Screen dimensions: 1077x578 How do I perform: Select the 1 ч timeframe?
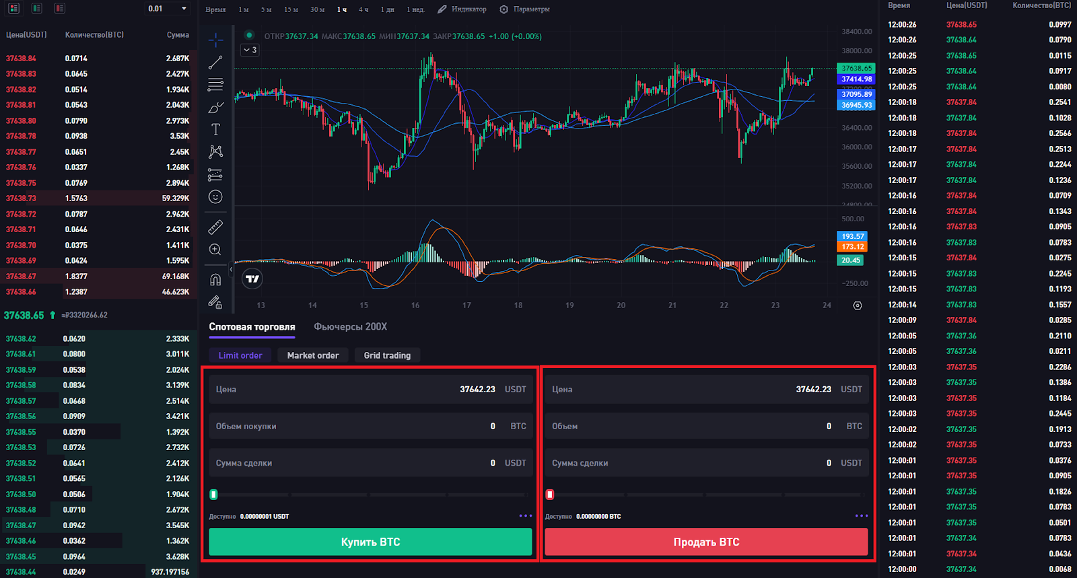342,9
